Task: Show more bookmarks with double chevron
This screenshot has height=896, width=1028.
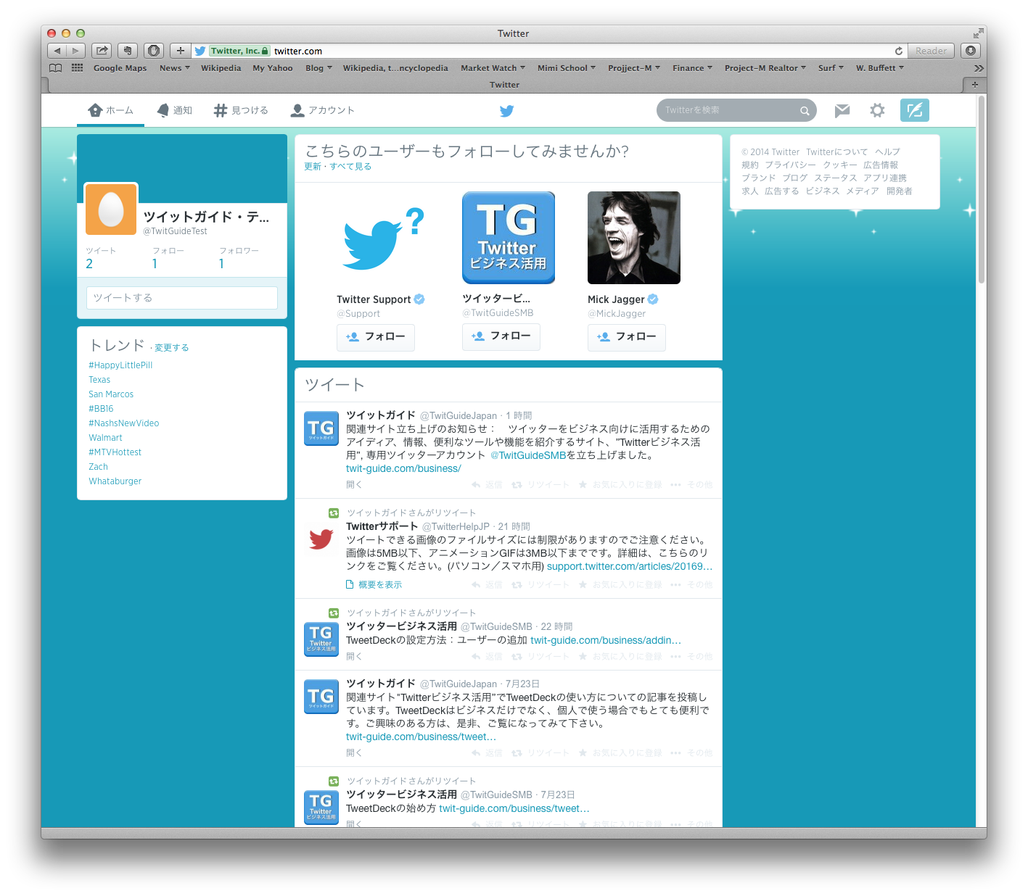Action: 979,68
